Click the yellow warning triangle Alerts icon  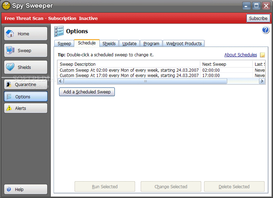tap(9, 108)
